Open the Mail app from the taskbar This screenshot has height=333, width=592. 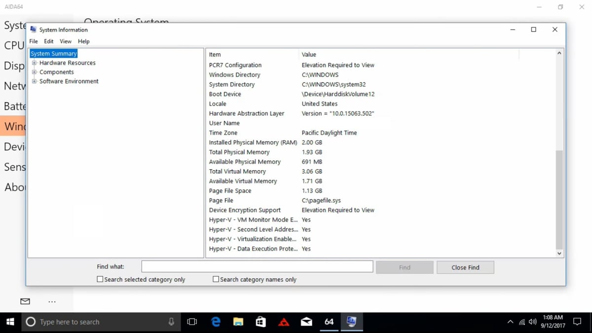[306, 322]
